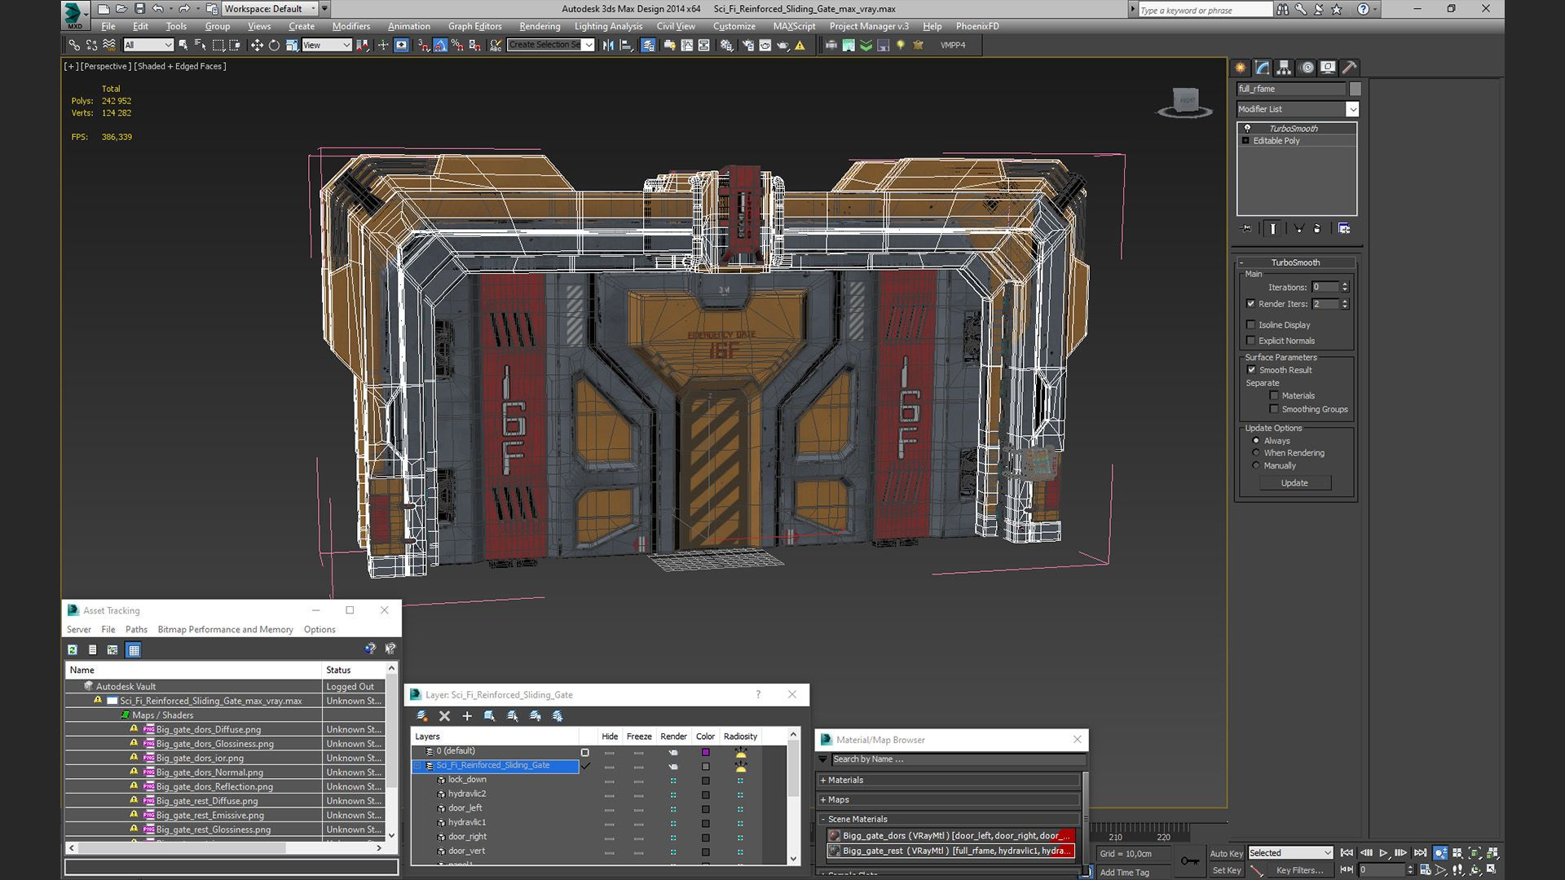Screen dimensions: 1565x880
Task: Click the Update button in TurboSmooth rollout
Action: pos(1294,483)
